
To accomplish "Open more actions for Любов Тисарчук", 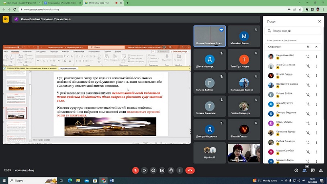I will [316, 142].
